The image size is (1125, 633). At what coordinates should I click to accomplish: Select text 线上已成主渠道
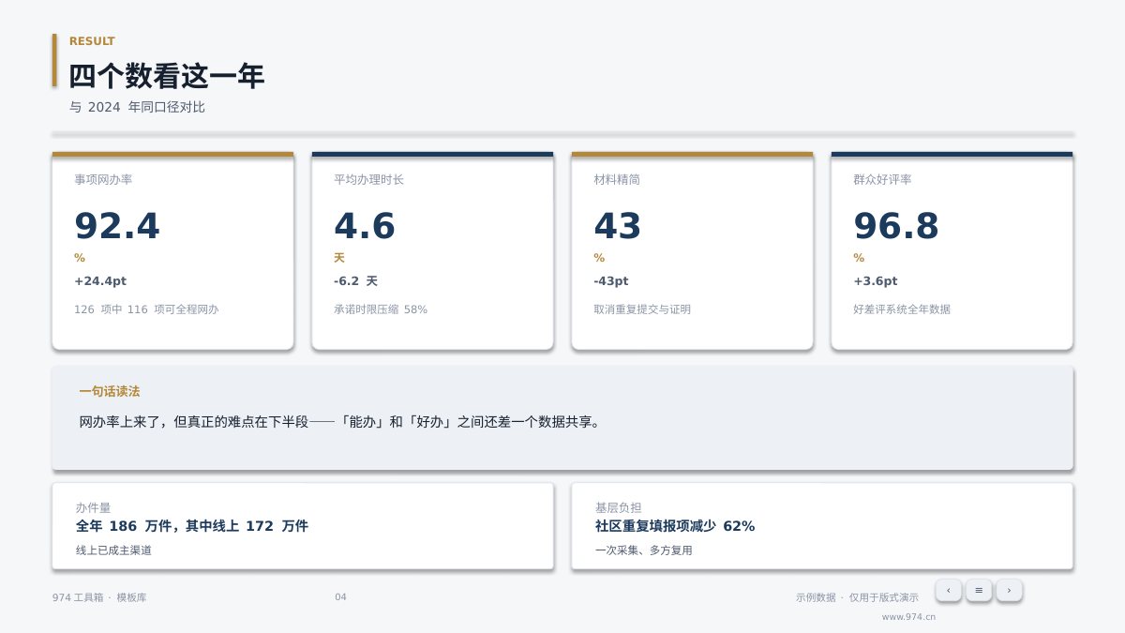coord(113,550)
